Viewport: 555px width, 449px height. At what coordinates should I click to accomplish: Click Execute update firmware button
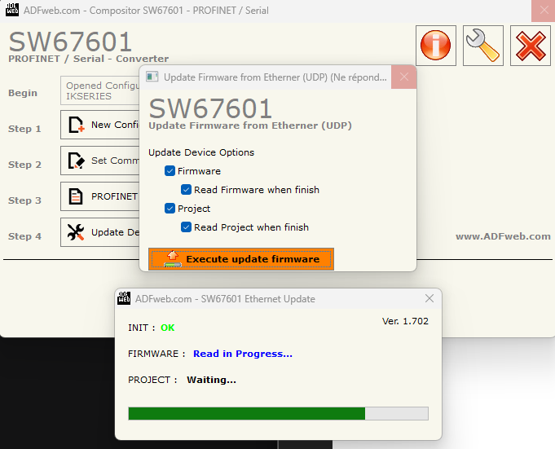(x=241, y=259)
